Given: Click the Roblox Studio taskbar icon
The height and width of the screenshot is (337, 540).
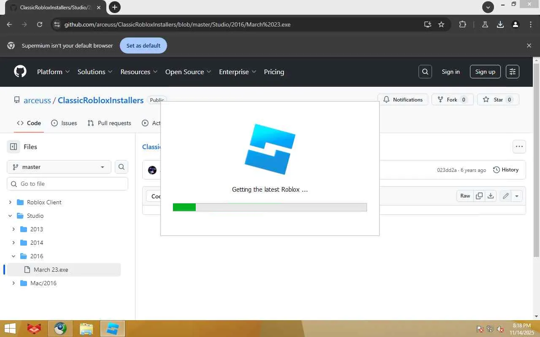Looking at the screenshot, I should [113, 329].
